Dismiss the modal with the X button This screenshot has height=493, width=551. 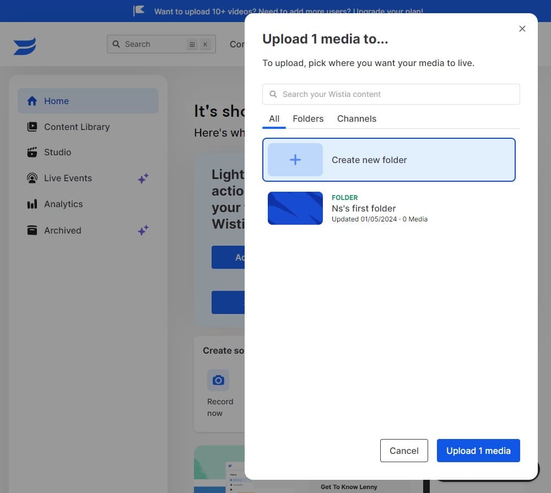tap(522, 29)
